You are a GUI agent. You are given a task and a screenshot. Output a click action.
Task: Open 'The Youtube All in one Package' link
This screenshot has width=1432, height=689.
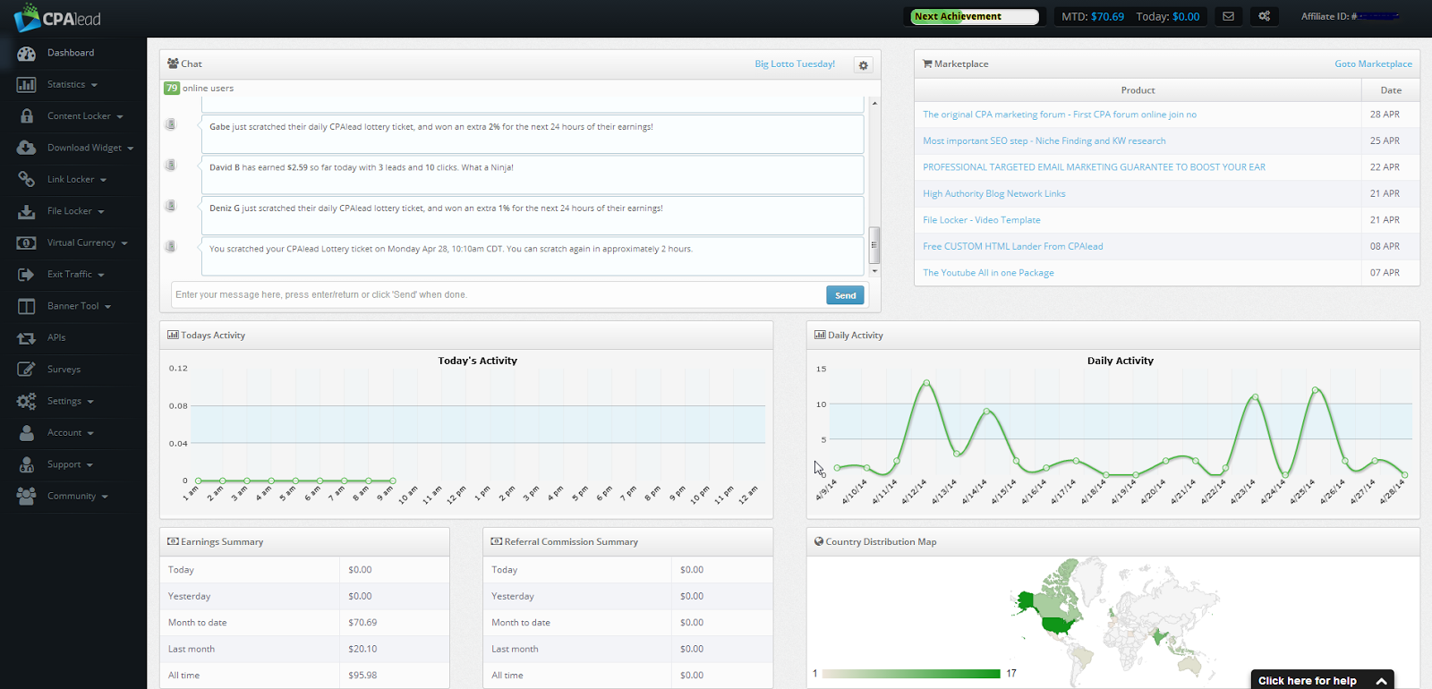click(988, 273)
